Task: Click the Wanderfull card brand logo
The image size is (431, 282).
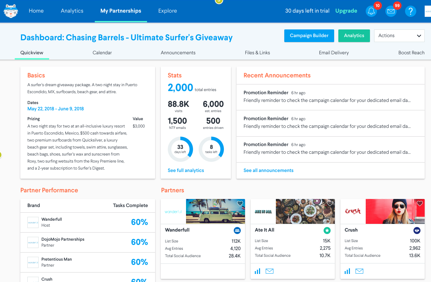Action: [173, 212]
